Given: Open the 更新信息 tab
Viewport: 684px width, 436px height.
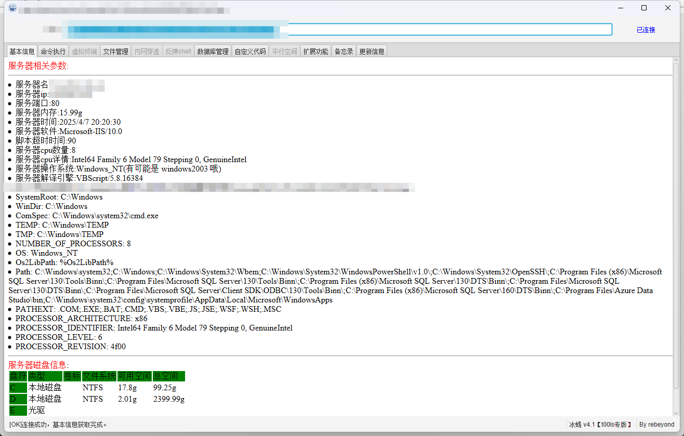Looking at the screenshot, I should [x=372, y=51].
